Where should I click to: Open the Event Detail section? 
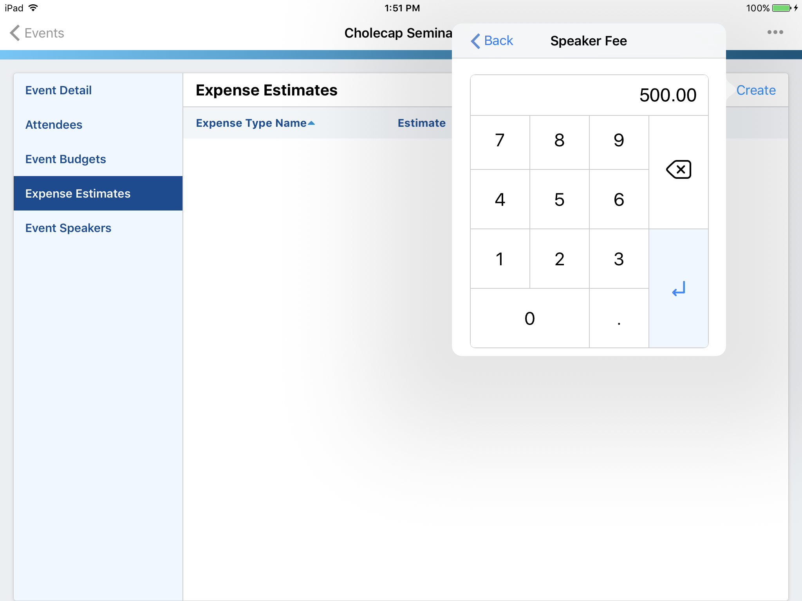(58, 90)
